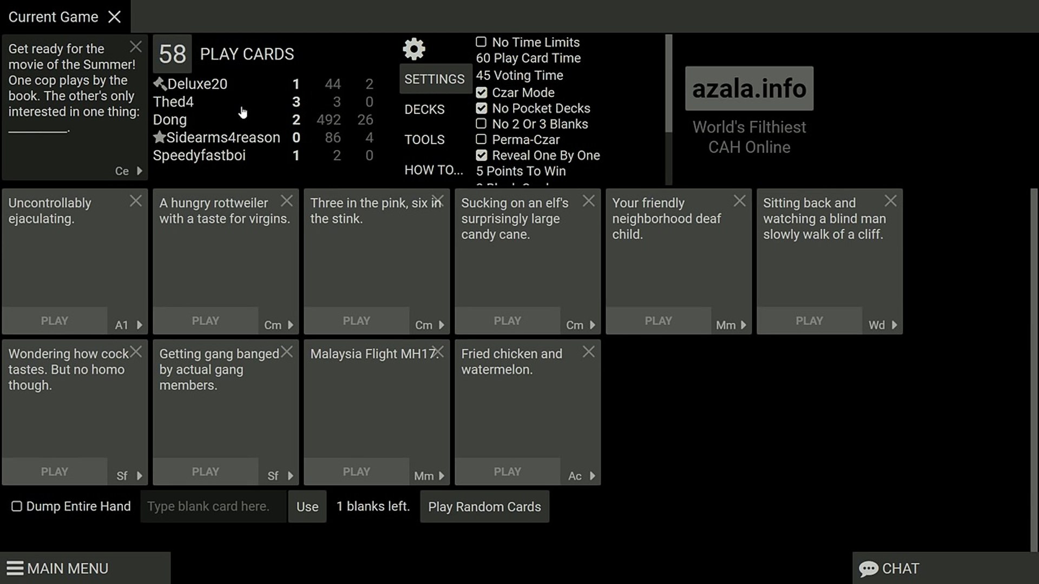This screenshot has height=584, width=1039.
Task: Close the Current Game tab with X
Action: click(114, 17)
